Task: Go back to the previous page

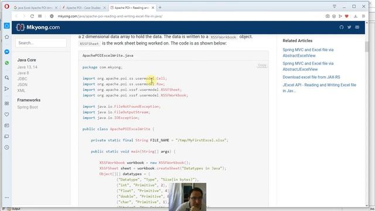Action: (16, 16)
